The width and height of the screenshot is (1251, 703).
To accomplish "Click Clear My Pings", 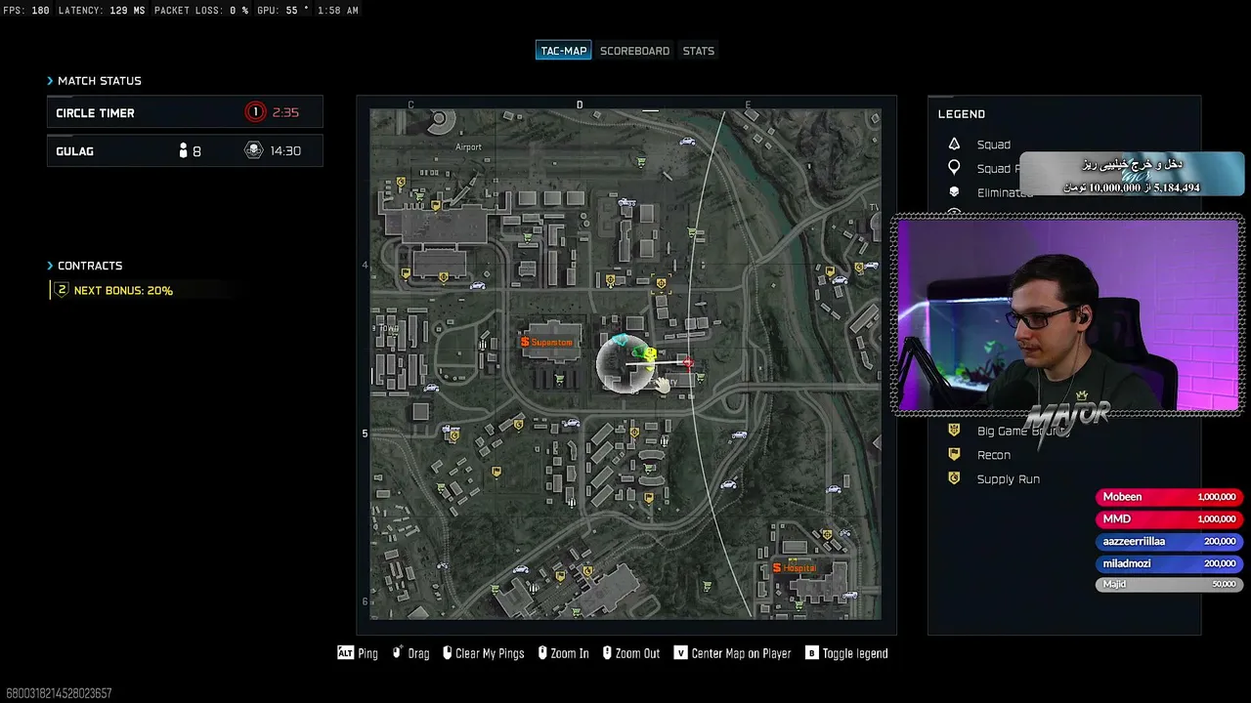I will tap(484, 653).
